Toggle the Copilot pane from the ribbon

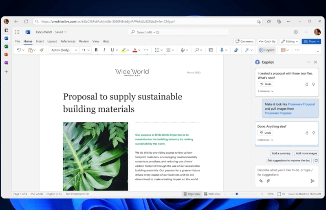267,50
